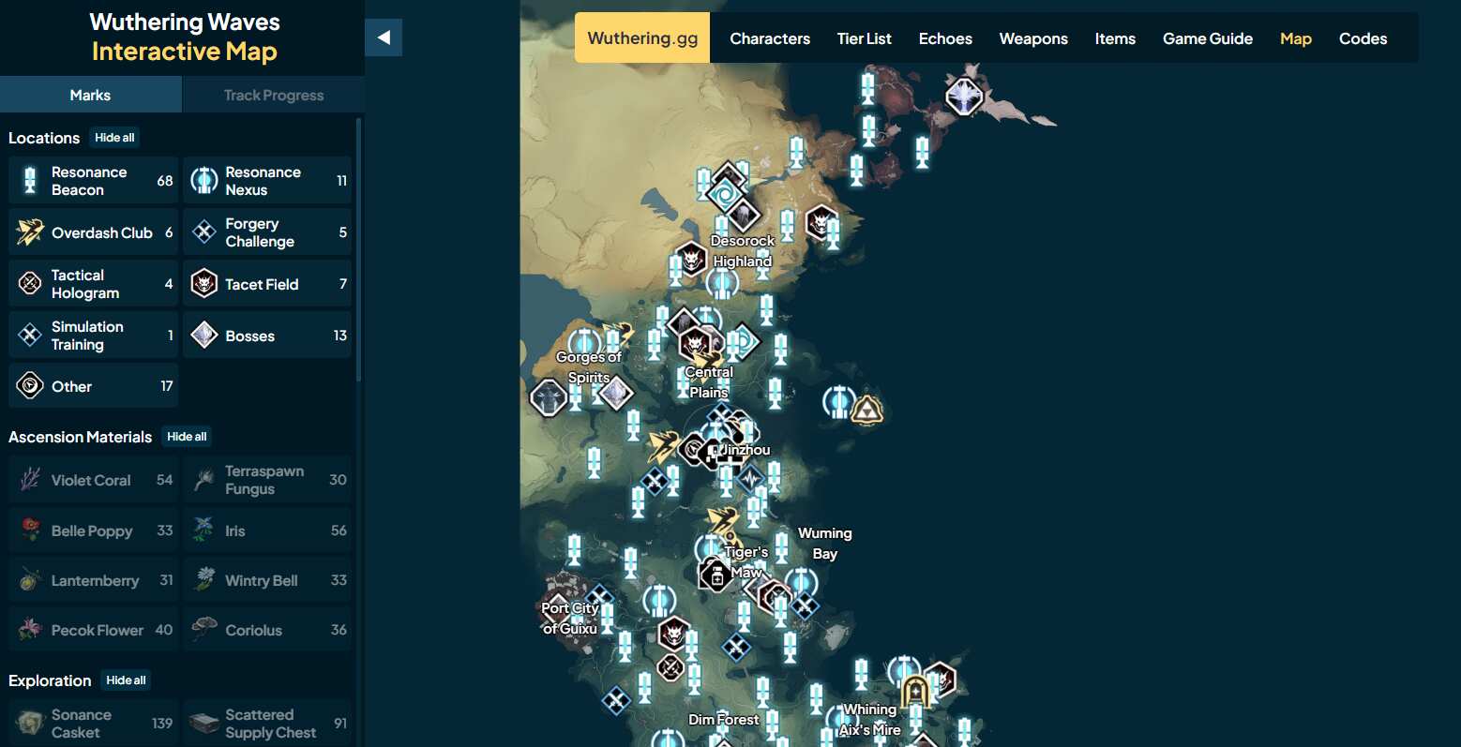Open the Game Guide page

[x=1208, y=38]
